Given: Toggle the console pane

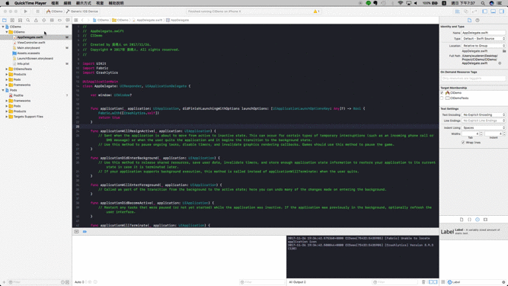Looking at the screenshot, I should (436, 282).
